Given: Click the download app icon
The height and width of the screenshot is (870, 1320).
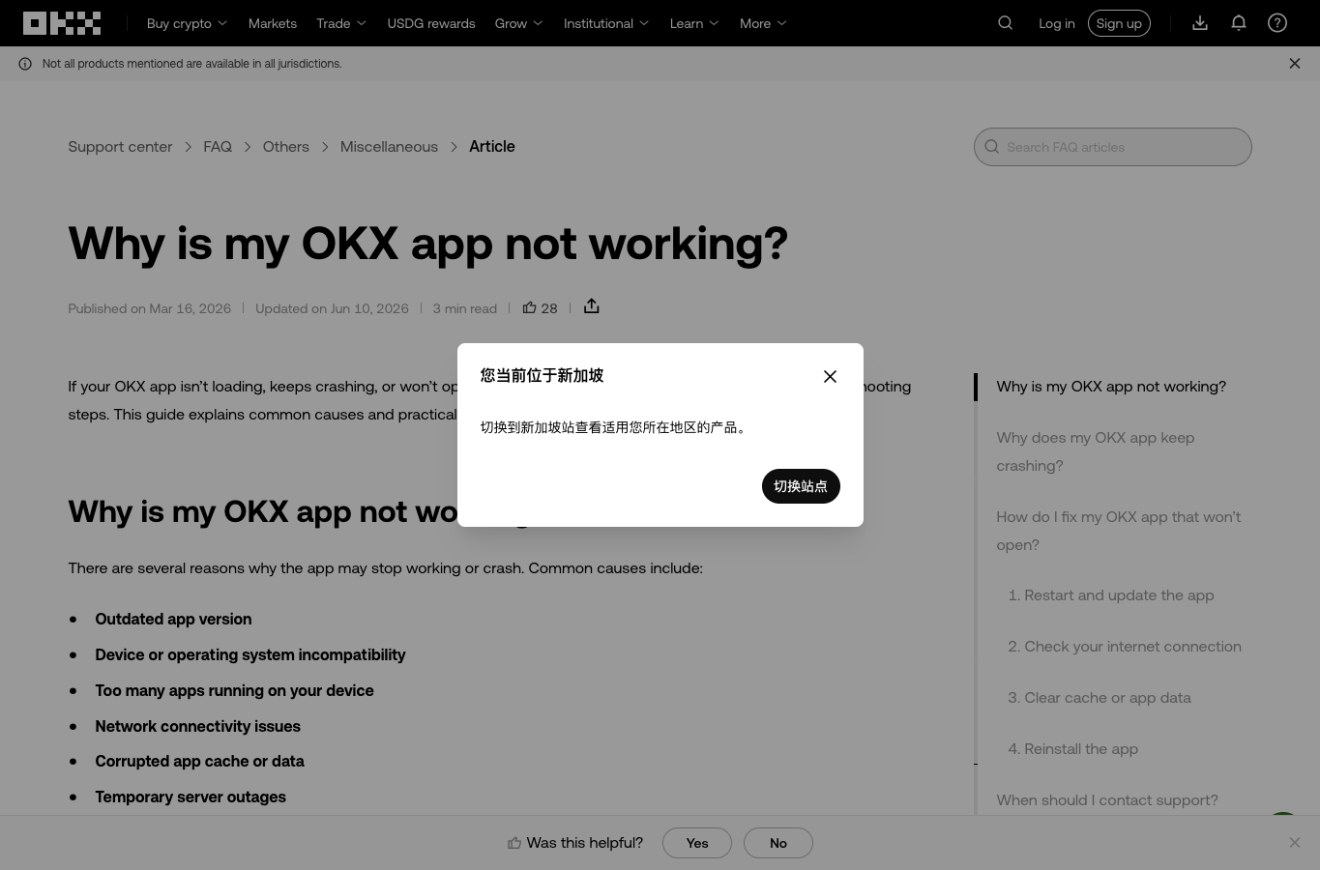Looking at the screenshot, I should 1200,23.
